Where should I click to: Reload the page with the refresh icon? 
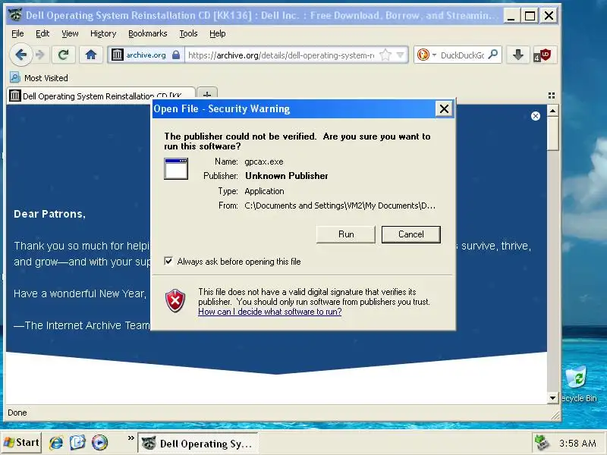[63, 55]
